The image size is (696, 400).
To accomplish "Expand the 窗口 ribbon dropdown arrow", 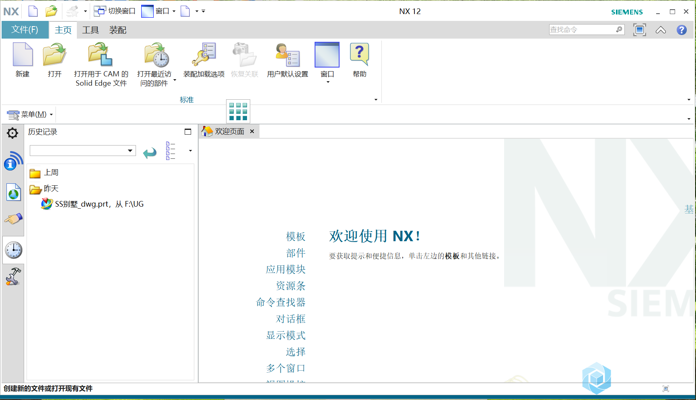I will (328, 82).
